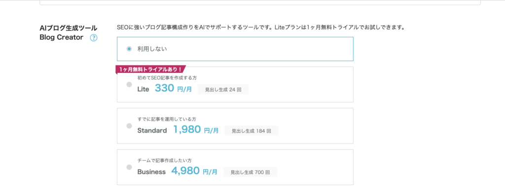Click the Lite plan name label
This screenshot has width=505, height=194.
click(144, 89)
